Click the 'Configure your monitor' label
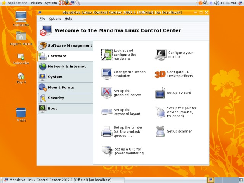This screenshot has width=244, height=183. pyautogui.click(x=180, y=55)
